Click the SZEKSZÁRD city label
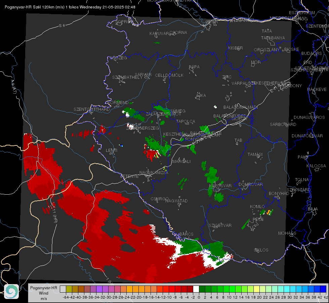 [x=298, y=190]
